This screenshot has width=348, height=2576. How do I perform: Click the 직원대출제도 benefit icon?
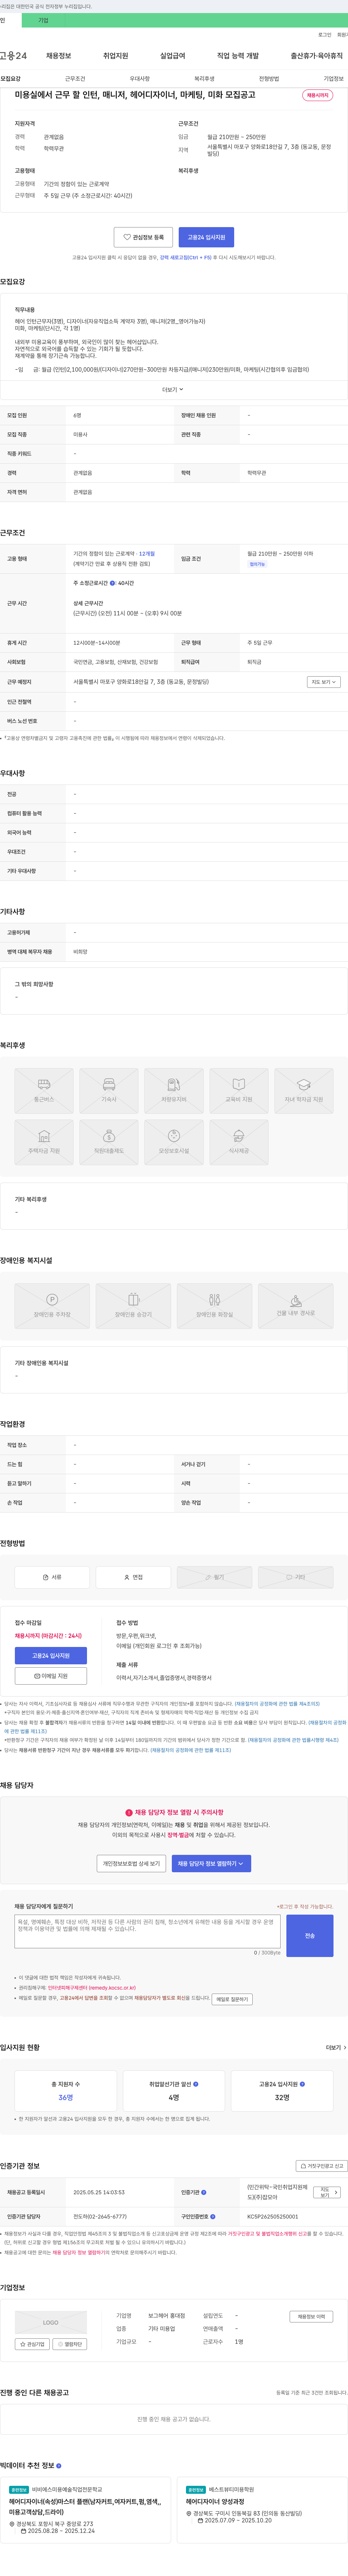[109, 1142]
